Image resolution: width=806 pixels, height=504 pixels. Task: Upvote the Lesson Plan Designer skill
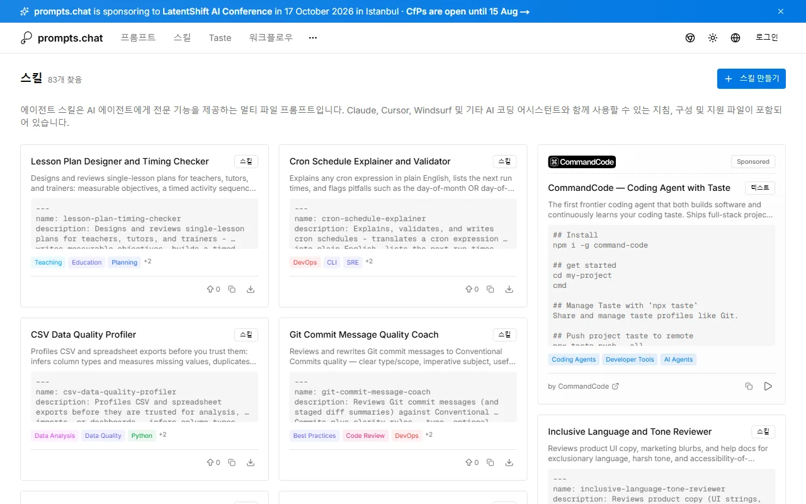pos(213,289)
